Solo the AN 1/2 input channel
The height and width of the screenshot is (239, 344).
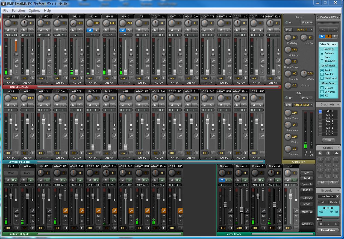(x=14, y=30)
